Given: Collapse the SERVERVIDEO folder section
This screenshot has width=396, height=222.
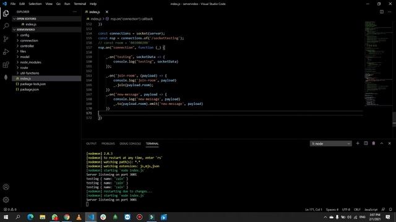Looking at the screenshot, I should click(47, 30).
